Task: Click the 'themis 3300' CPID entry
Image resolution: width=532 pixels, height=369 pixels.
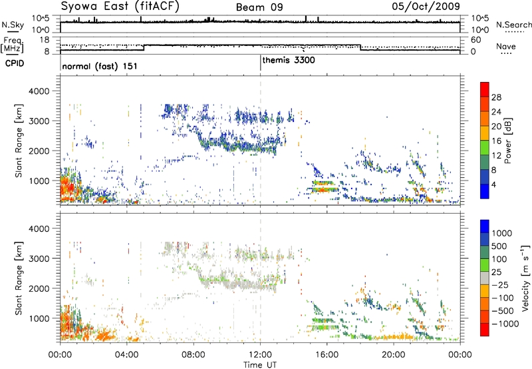Action: point(289,60)
